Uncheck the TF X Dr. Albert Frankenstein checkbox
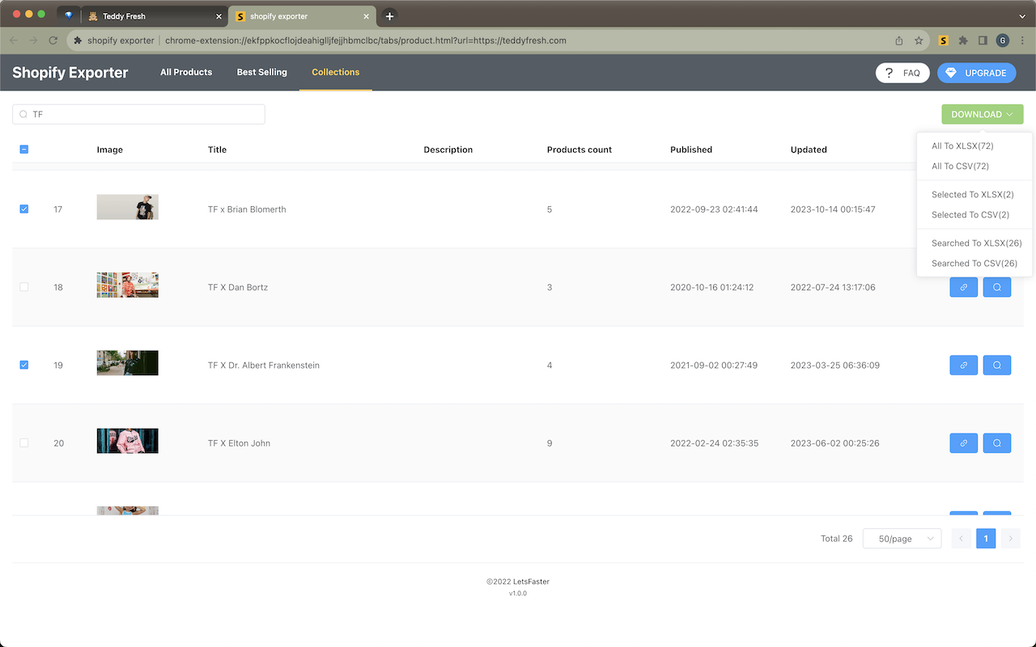The image size is (1036, 647). point(23,365)
